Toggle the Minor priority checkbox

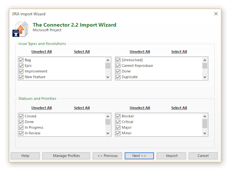click(x=118, y=133)
